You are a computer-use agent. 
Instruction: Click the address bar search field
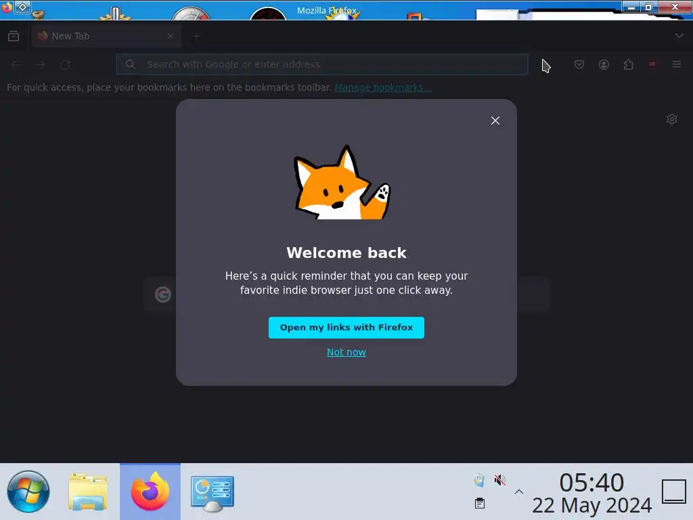pyautogui.click(x=321, y=64)
